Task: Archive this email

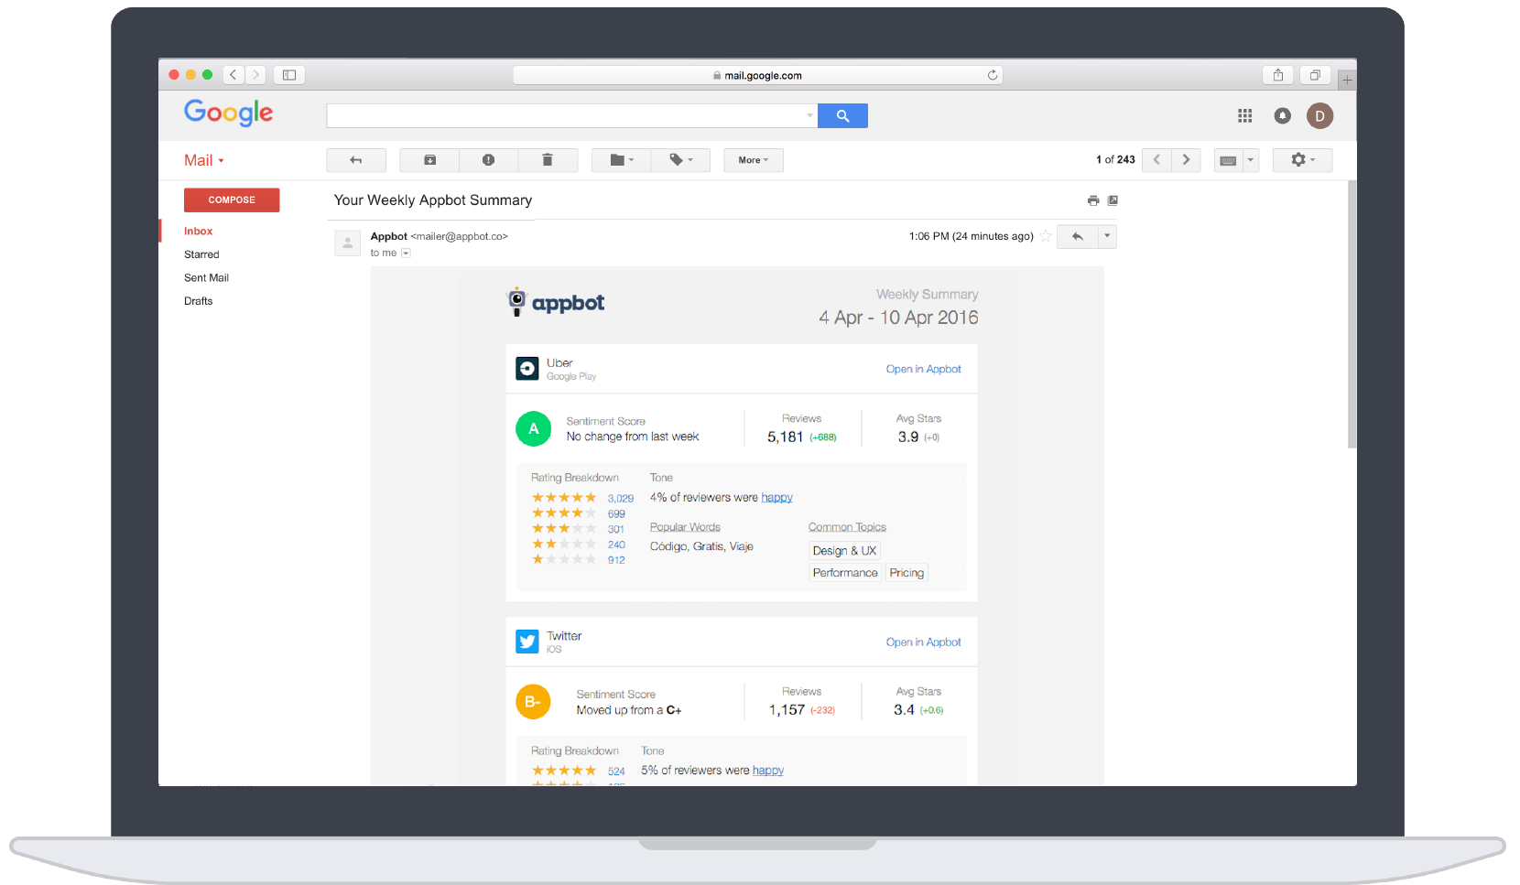Action: pyautogui.click(x=429, y=160)
